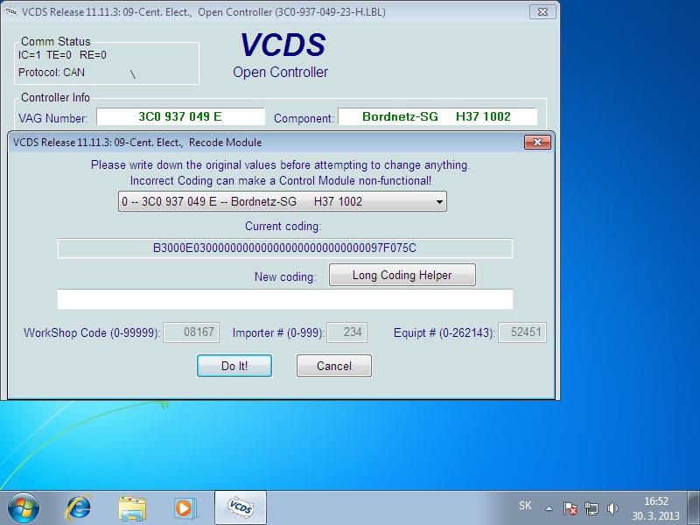Click Show Desktop strip at taskbar end
This screenshot has height=525, width=700.
click(693, 508)
